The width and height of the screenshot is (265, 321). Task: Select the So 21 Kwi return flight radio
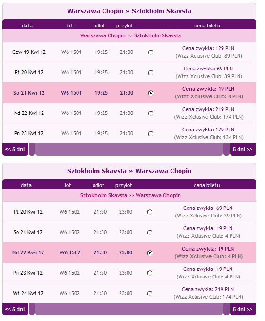(149, 232)
